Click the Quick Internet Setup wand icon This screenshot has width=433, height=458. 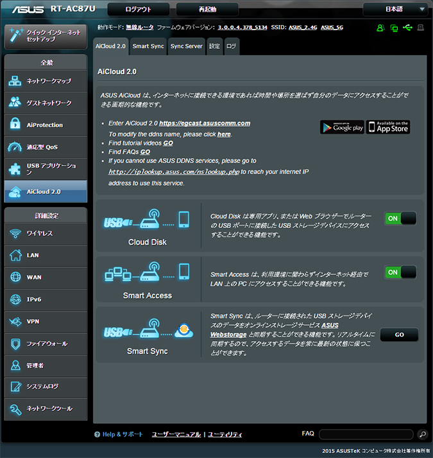(x=16, y=35)
